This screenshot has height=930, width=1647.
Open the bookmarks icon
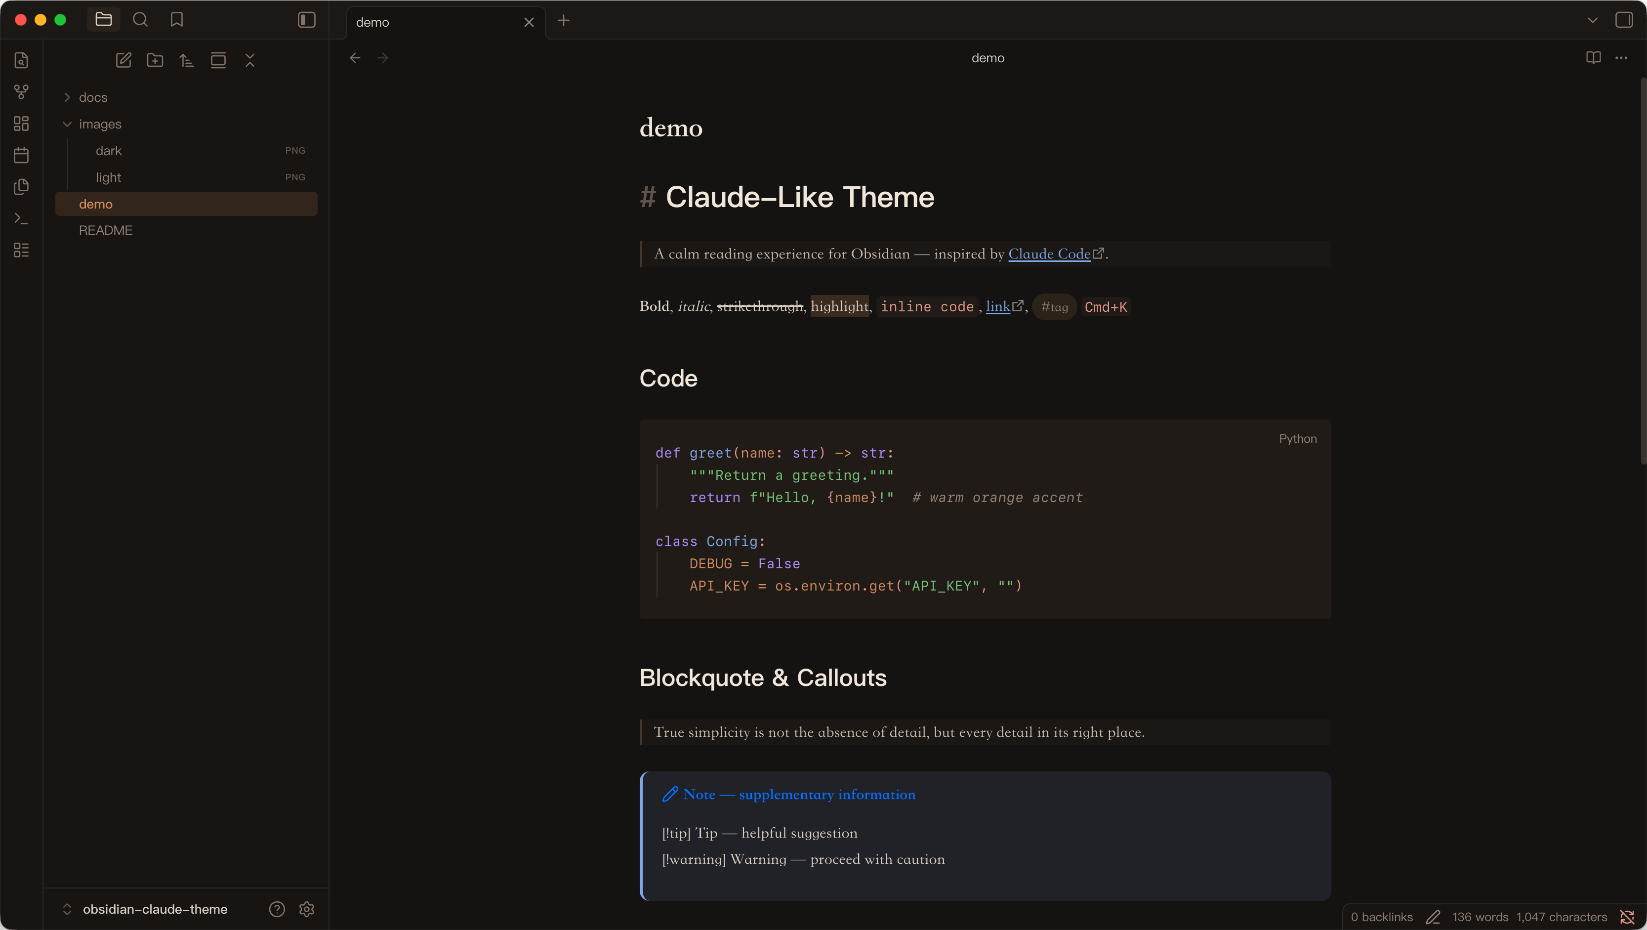click(x=177, y=20)
